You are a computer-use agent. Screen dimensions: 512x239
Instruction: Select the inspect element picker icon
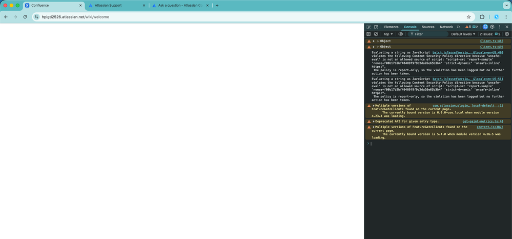coord(368,27)
